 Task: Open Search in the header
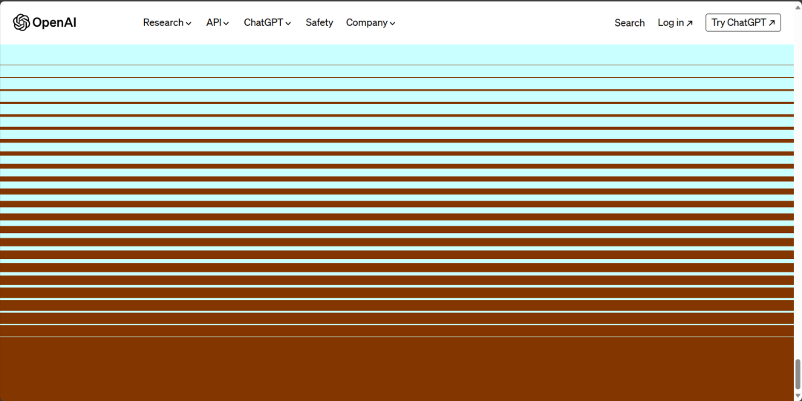[629, 23]
